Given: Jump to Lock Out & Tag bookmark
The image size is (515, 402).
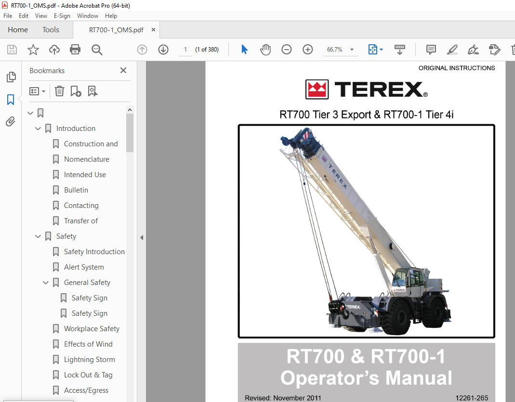Looking at the screenshot, I should click(88, 375).
